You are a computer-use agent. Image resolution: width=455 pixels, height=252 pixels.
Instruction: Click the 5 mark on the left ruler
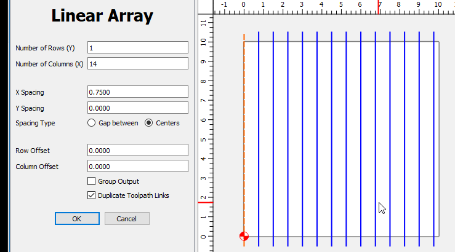click(x=203, y=140)
